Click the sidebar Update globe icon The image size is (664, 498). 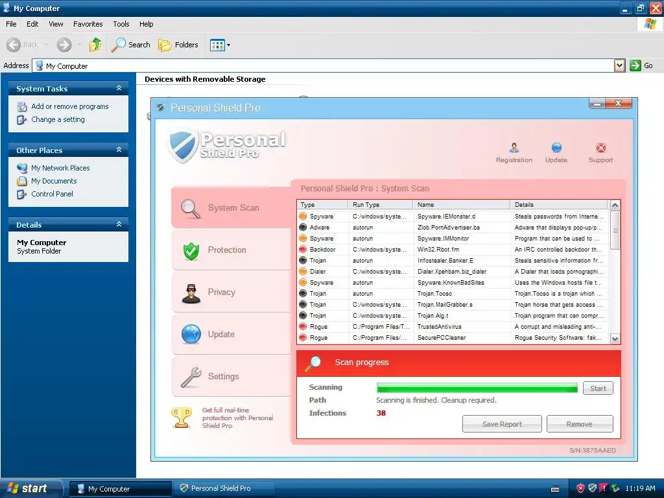tap(191, 334)
